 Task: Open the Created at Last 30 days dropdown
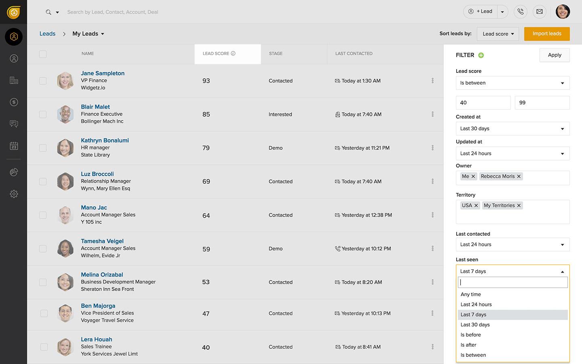(x=512, y=129)
